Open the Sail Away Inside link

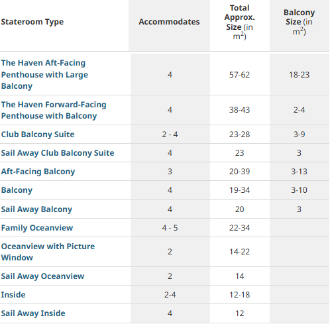[x=33, y=313]
